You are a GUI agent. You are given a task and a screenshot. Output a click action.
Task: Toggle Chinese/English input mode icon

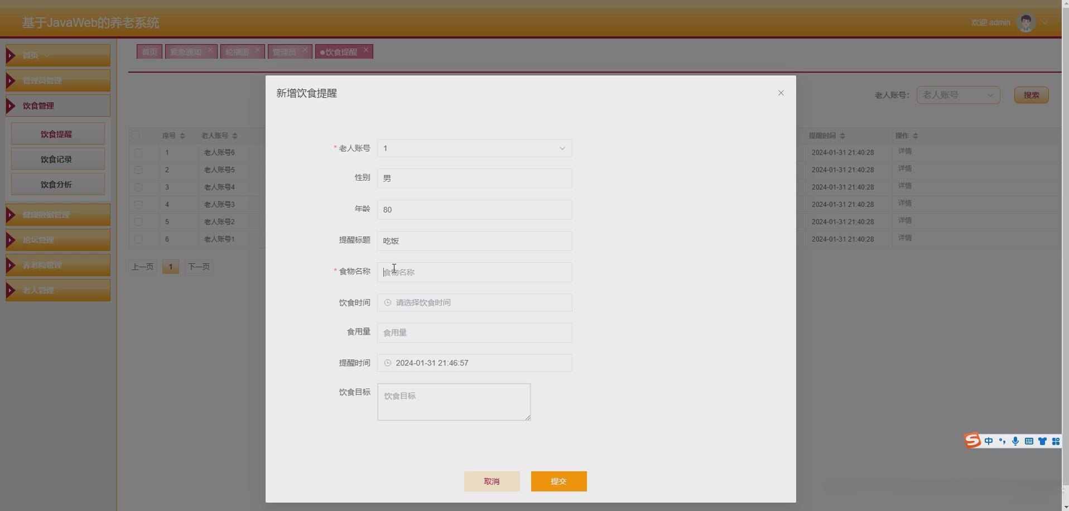click(988, 441)
